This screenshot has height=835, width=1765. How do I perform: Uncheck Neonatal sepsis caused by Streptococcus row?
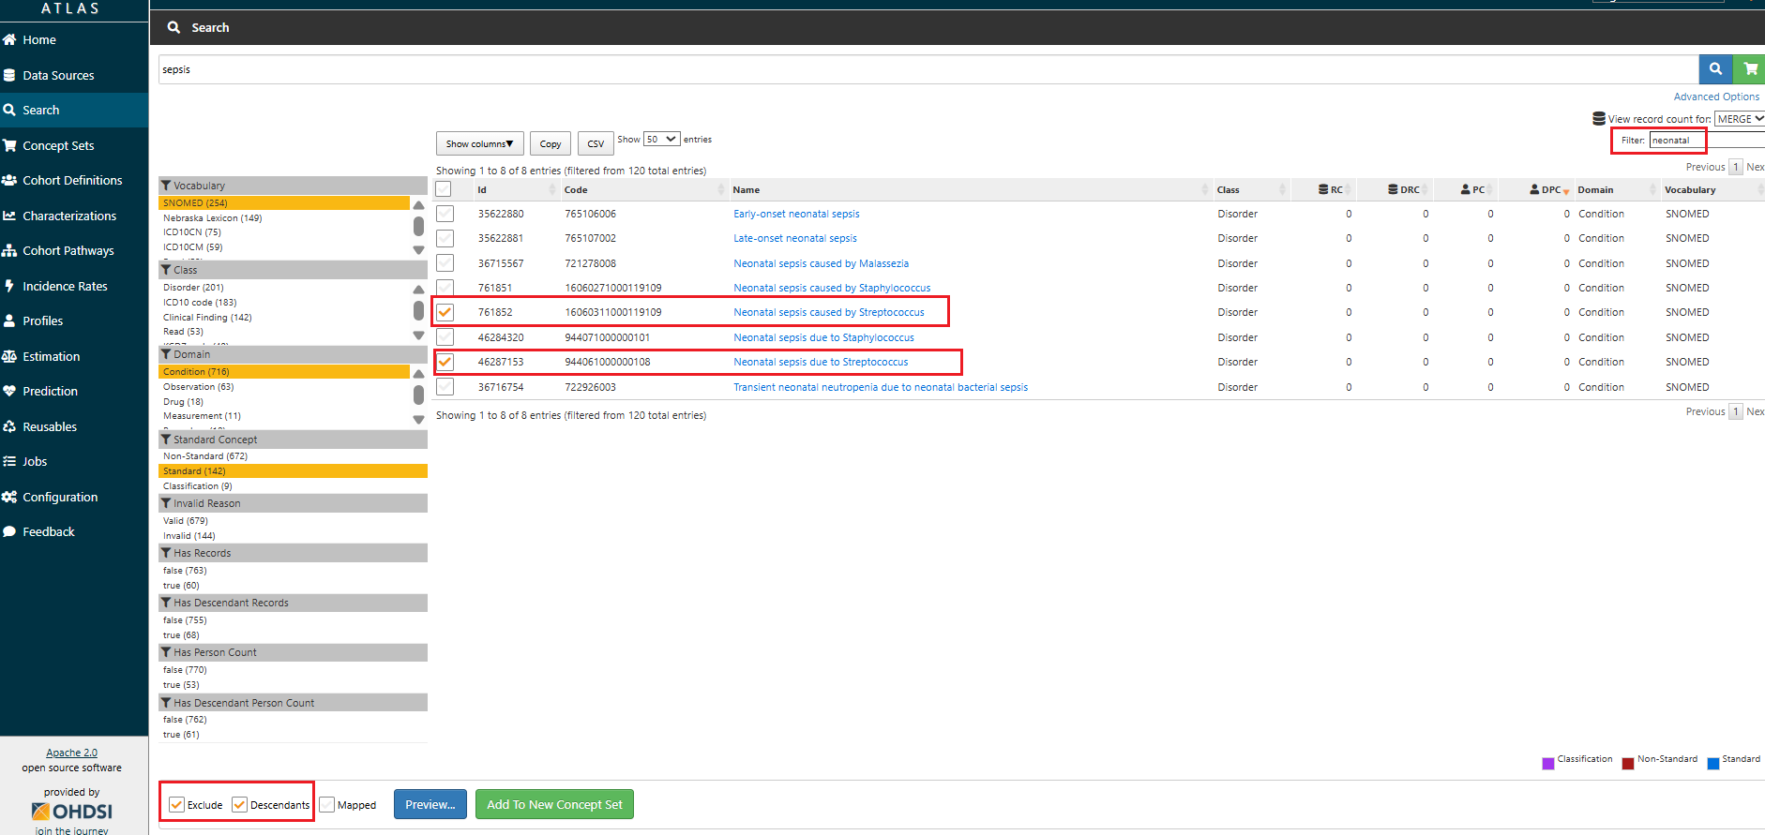[x=445, y=312]
